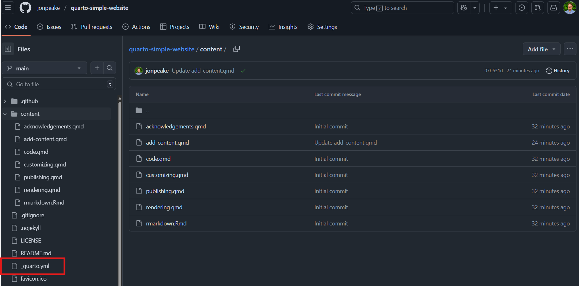Open the Pull requests tab

[92, 27]
